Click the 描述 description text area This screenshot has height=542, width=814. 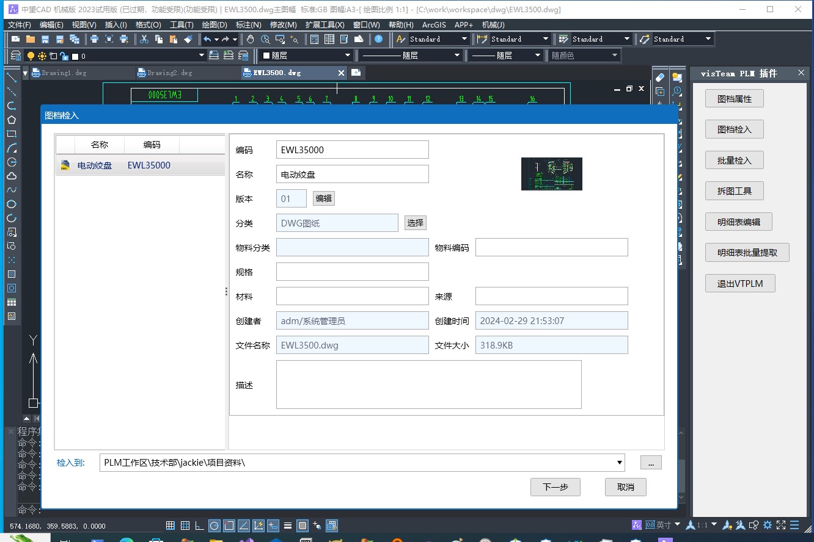[428, 385]
